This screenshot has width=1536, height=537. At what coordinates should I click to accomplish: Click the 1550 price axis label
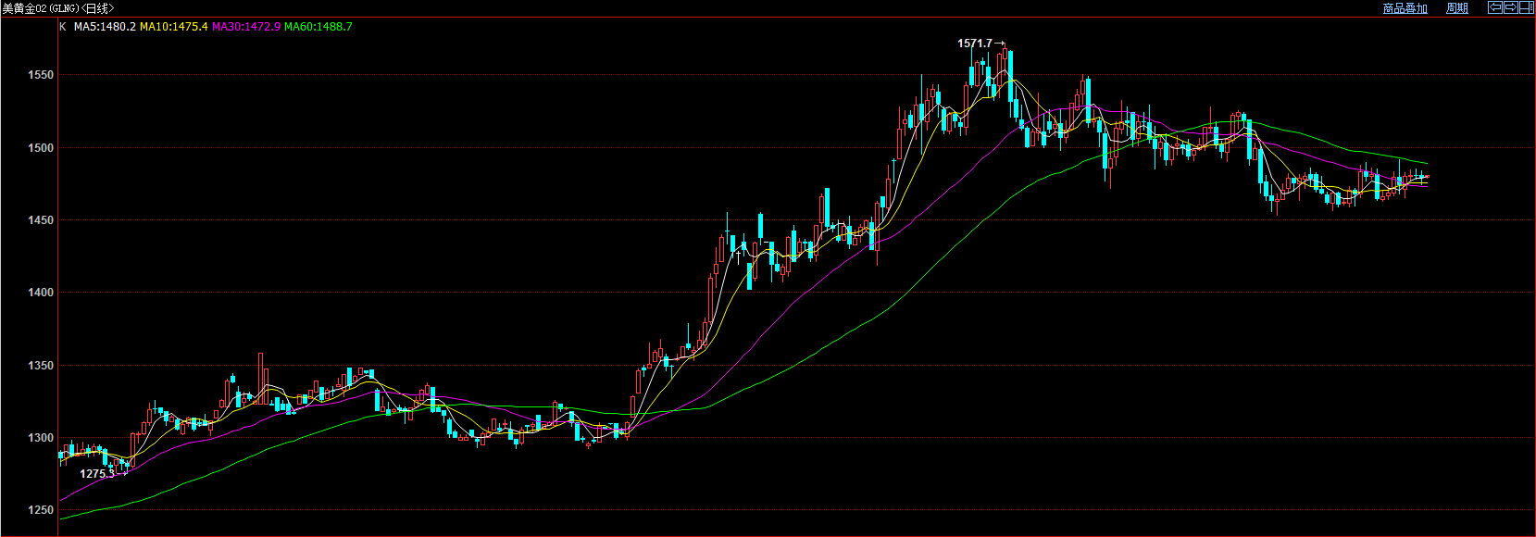41,75
